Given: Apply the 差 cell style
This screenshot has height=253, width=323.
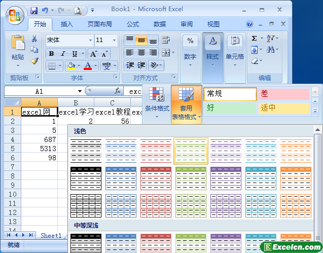Looking at the screenshot, I should pos(284,94).
